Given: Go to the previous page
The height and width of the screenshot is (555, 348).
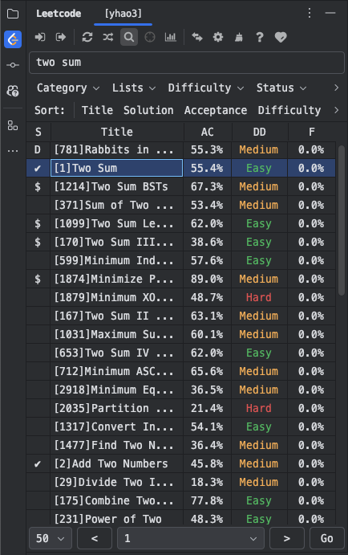Looking at the screenshot, I should (95, 538).
